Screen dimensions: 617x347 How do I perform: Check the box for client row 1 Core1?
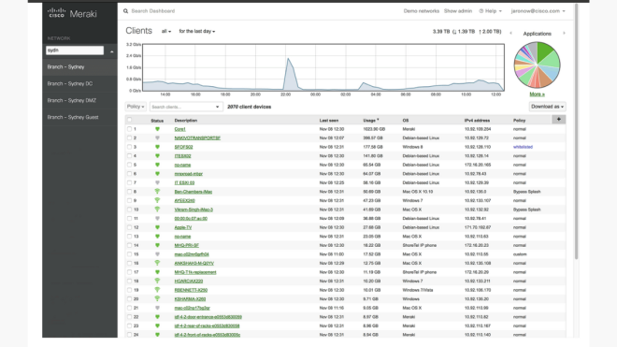click(x=129, y=129)
